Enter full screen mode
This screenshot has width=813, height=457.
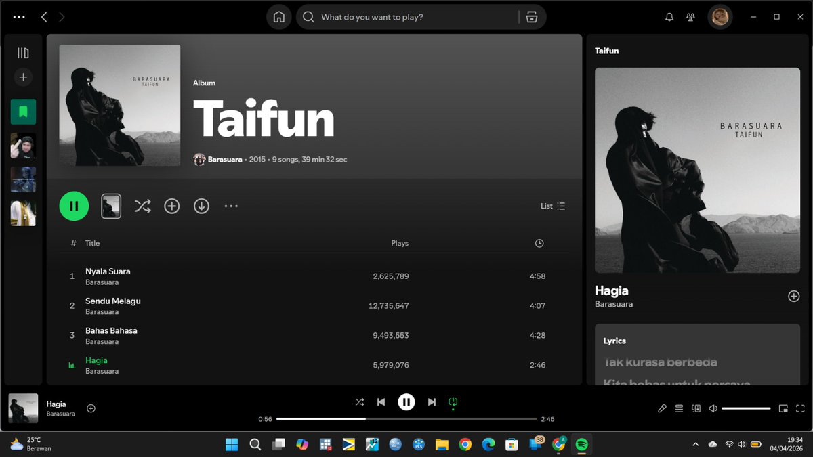(801, 408)
